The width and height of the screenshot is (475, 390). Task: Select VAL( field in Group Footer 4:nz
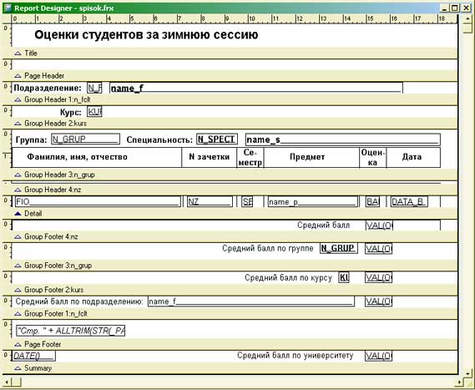tap(379, 225)
